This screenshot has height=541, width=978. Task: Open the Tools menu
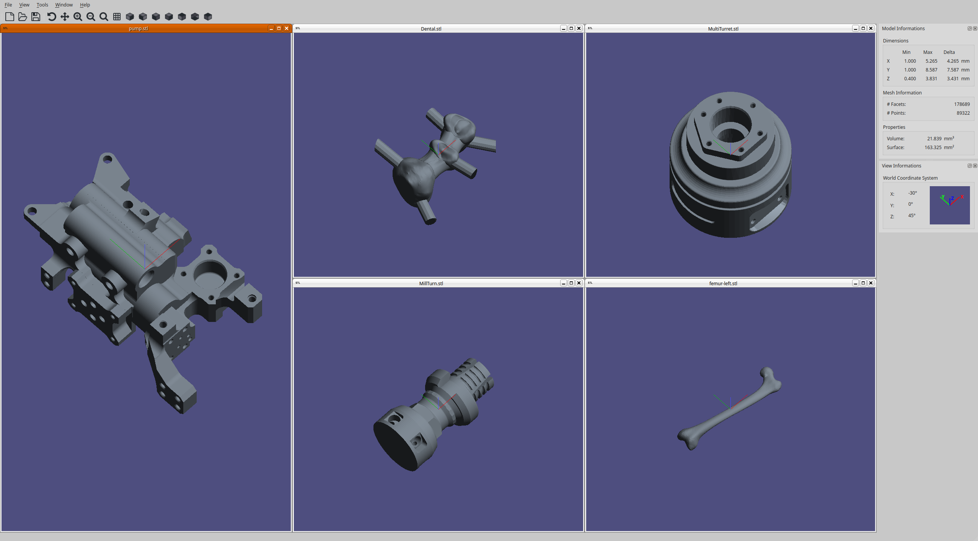click(x=42, y=5)
